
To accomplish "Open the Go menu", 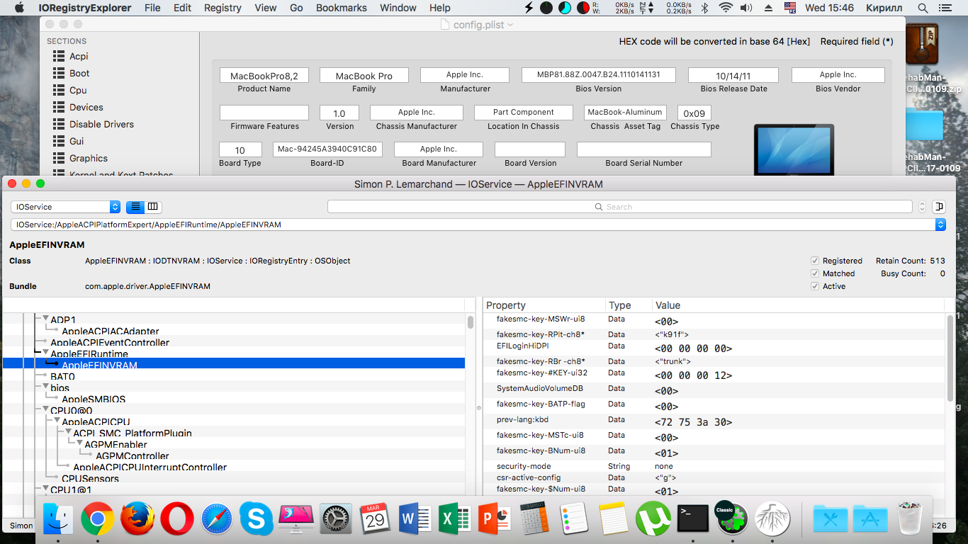I will click(x=296, y=8).
